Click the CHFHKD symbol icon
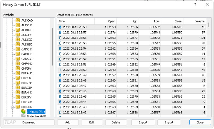Image resolution: width=214 pixels, height=129 pixels. (x=18, y=64)
